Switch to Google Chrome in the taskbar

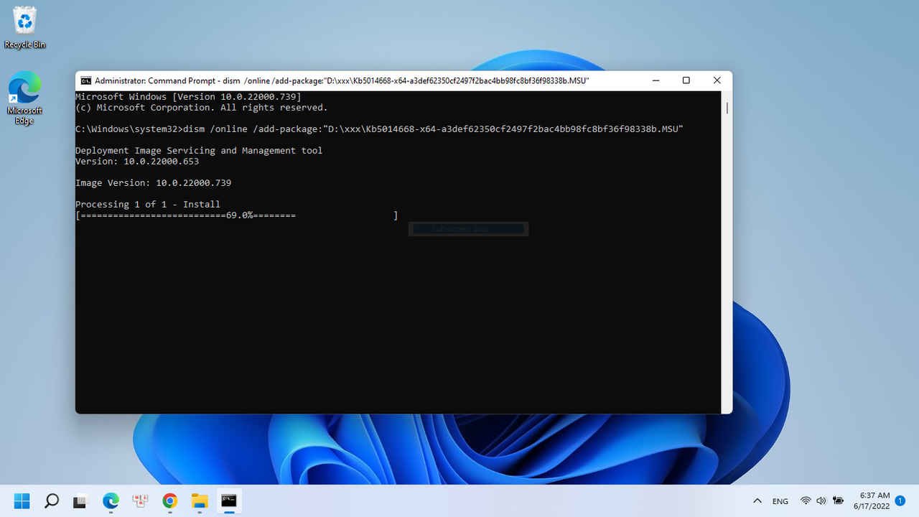[169, 500]
